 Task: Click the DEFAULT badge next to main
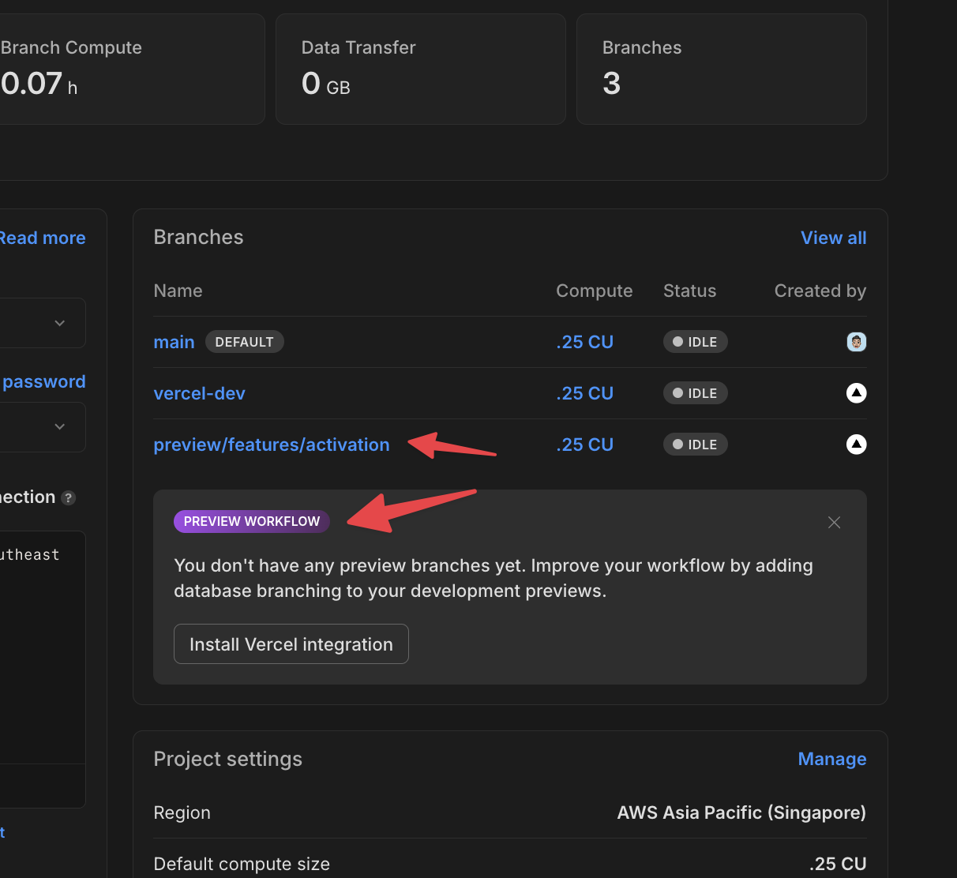pos(245,342)
